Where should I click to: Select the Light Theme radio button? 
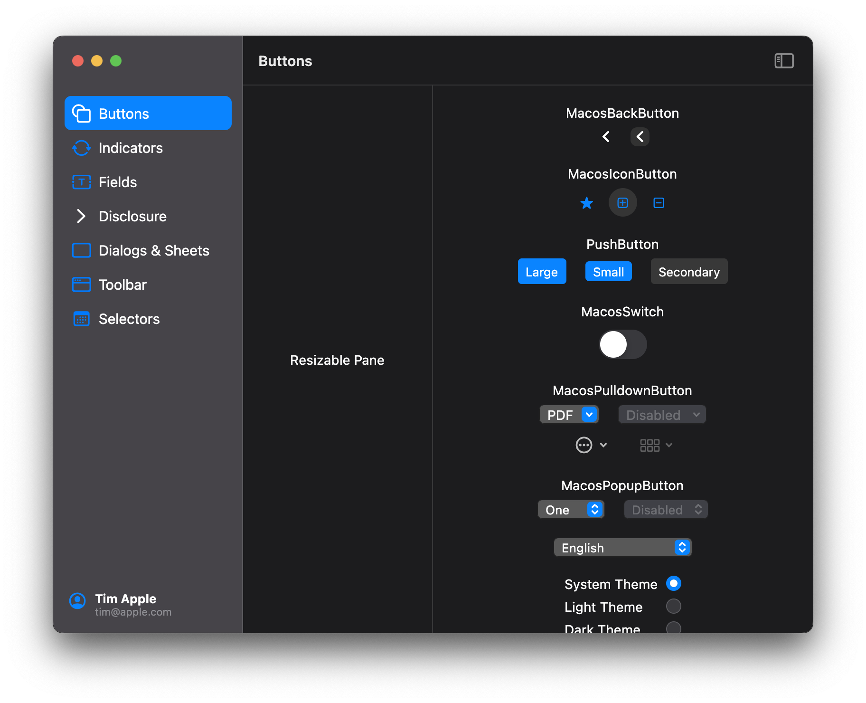coord(673,606)
